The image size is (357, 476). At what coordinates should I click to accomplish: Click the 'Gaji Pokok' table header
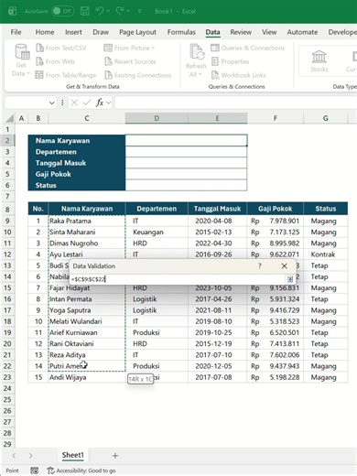pyautogui.click(x=276, y=209)
